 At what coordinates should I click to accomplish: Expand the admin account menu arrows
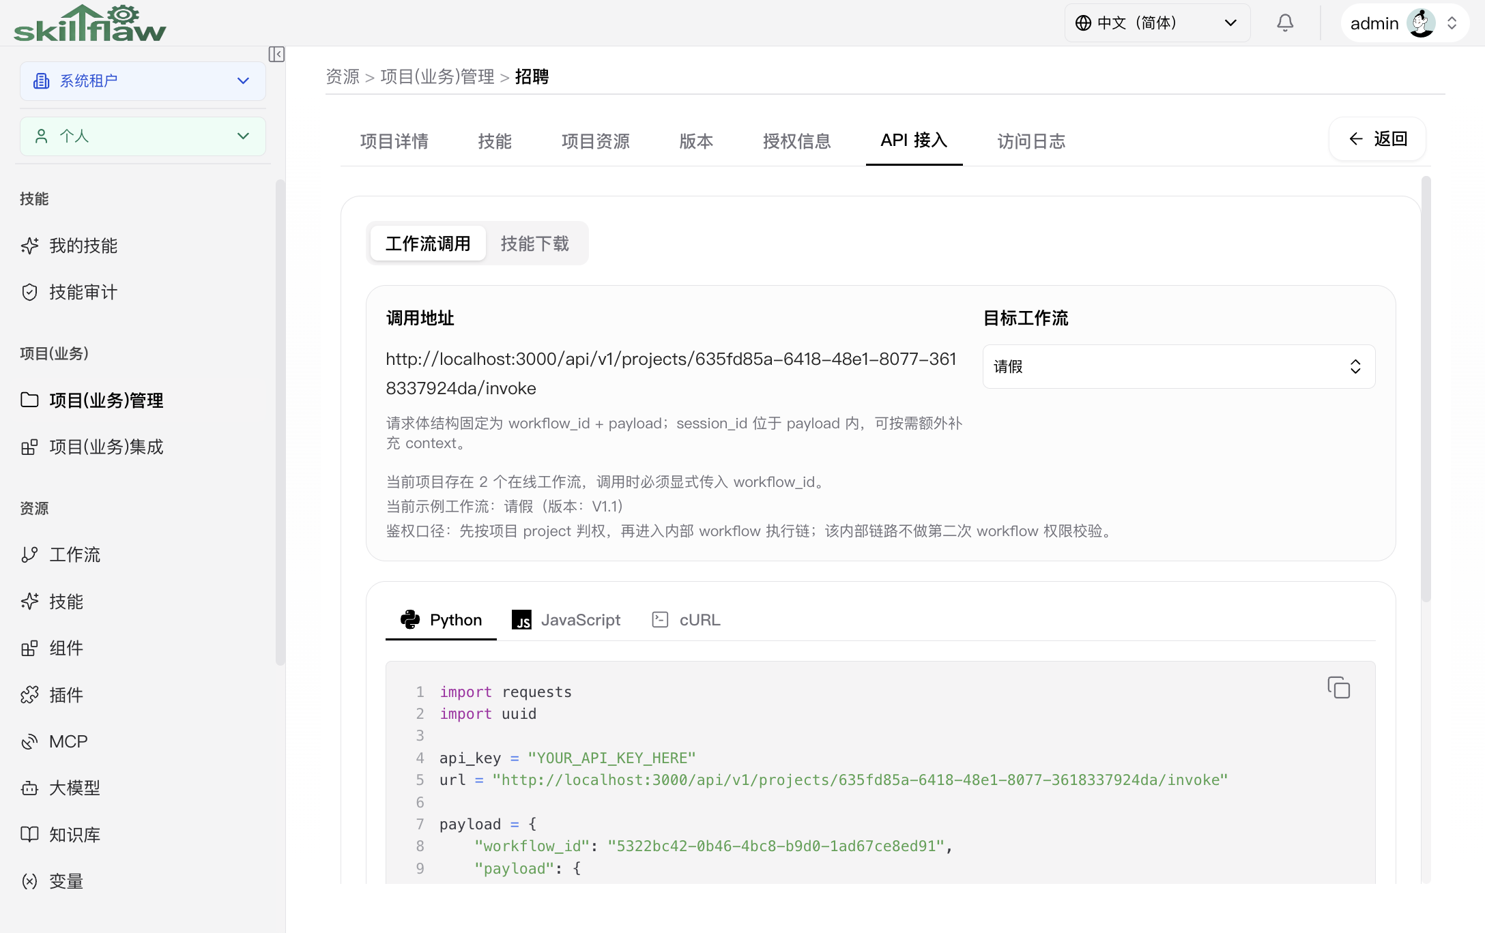pos(1452,23)
